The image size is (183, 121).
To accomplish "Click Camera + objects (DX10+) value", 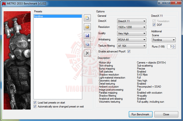I will click(x=151, y=63).
